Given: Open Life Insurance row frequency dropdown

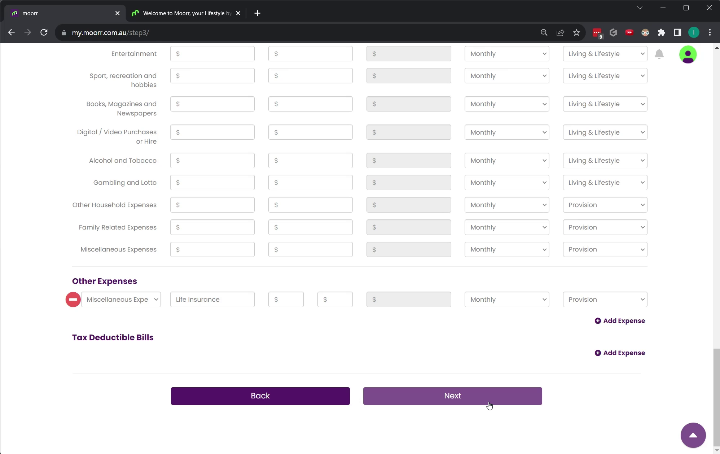Looking at the screenshot, I should click(x=507, y=300).
